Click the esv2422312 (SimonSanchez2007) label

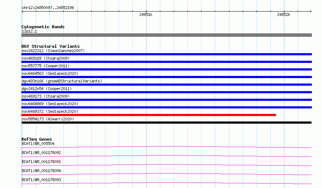pos(53,51)
